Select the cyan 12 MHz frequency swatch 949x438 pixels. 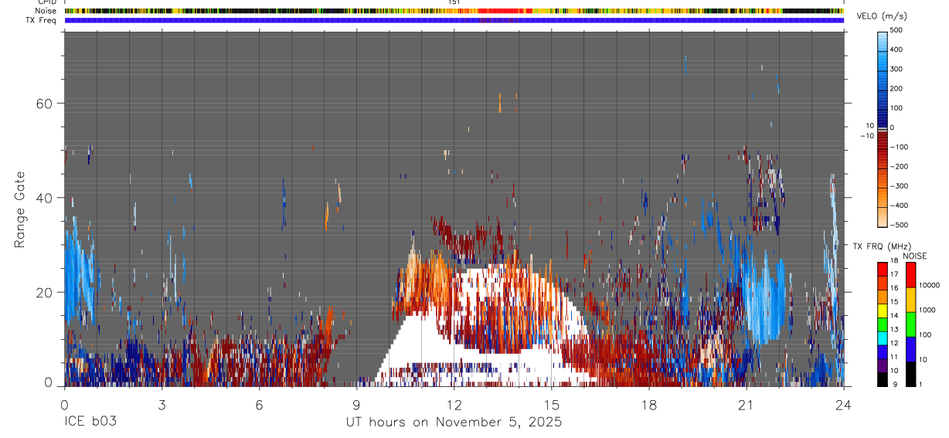coord(882,339)
